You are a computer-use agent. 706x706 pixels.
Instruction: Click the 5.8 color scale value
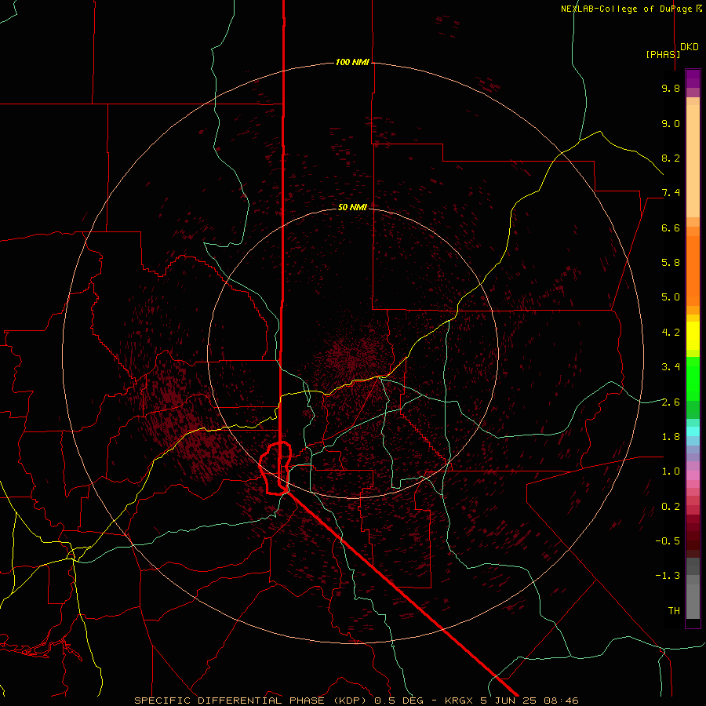point(671,263)
